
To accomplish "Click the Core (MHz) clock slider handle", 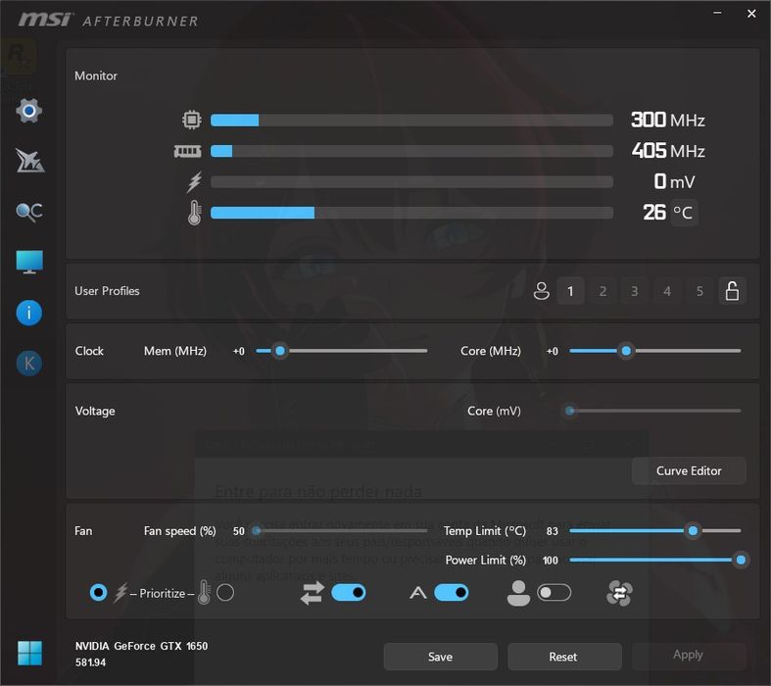I will 626,351.
